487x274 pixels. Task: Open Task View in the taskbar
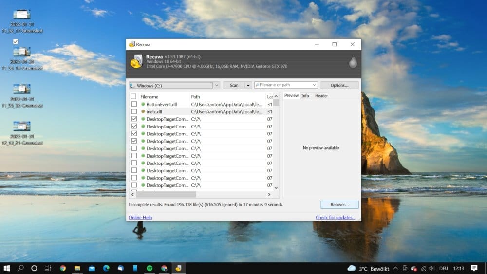point(48,268)
